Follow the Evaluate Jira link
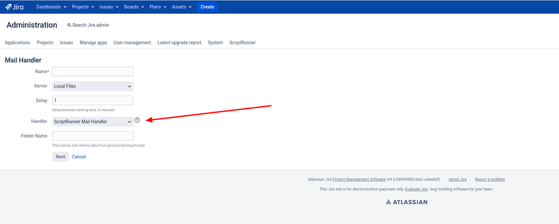 point(416,189)
